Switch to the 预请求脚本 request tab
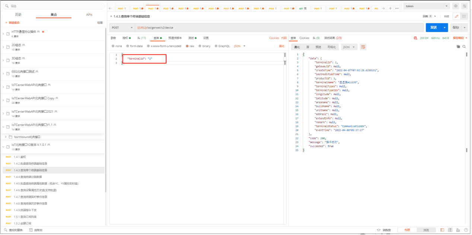The height and width of the screenshot is (235, 472). pyautogui.click(x=175, y=38)
